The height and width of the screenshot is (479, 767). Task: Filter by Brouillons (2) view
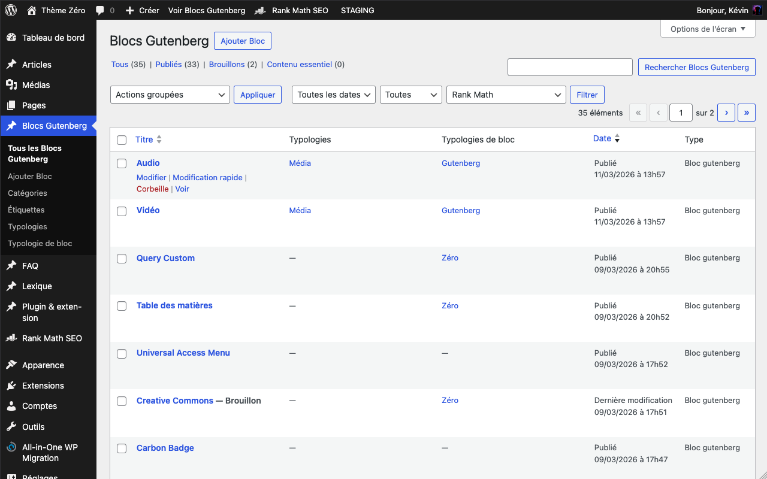[233, 64]
